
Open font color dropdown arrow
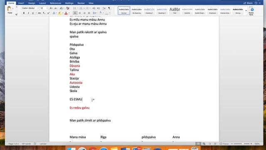[x=69, y=13]
